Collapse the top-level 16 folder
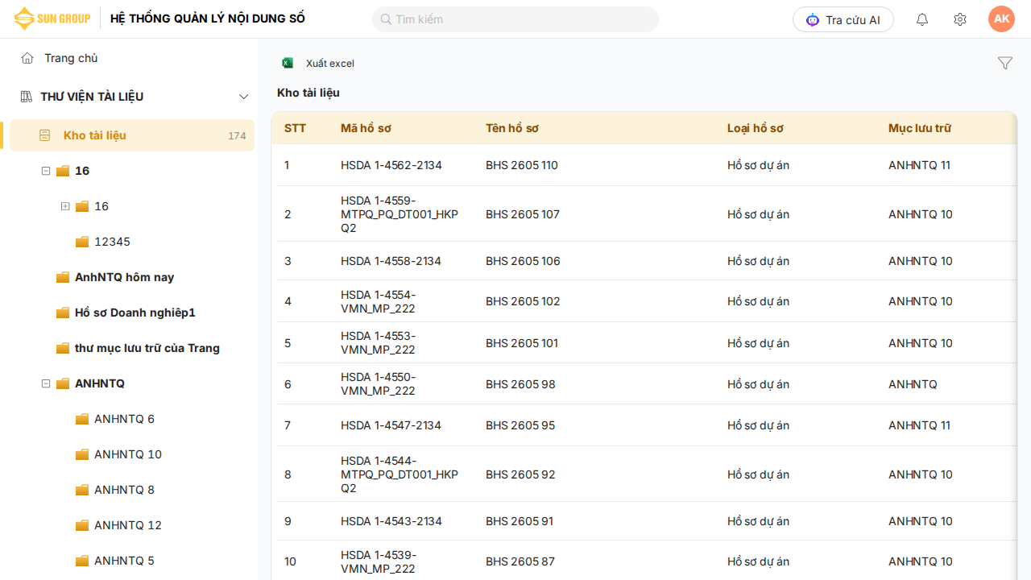This screenshot has height=580, width=1031. tap(46, 171)
